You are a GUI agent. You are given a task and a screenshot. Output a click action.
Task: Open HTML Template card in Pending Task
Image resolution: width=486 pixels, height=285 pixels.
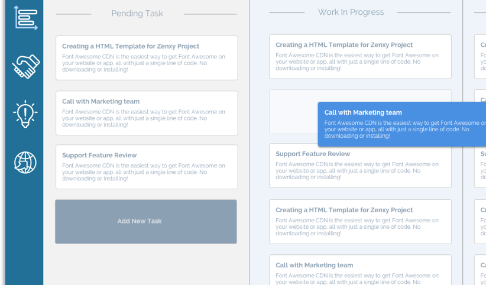[147, 58]
